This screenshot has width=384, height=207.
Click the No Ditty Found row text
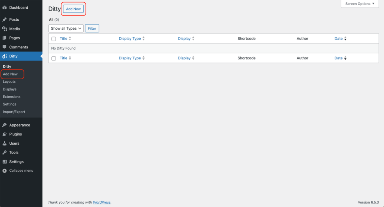63,48
